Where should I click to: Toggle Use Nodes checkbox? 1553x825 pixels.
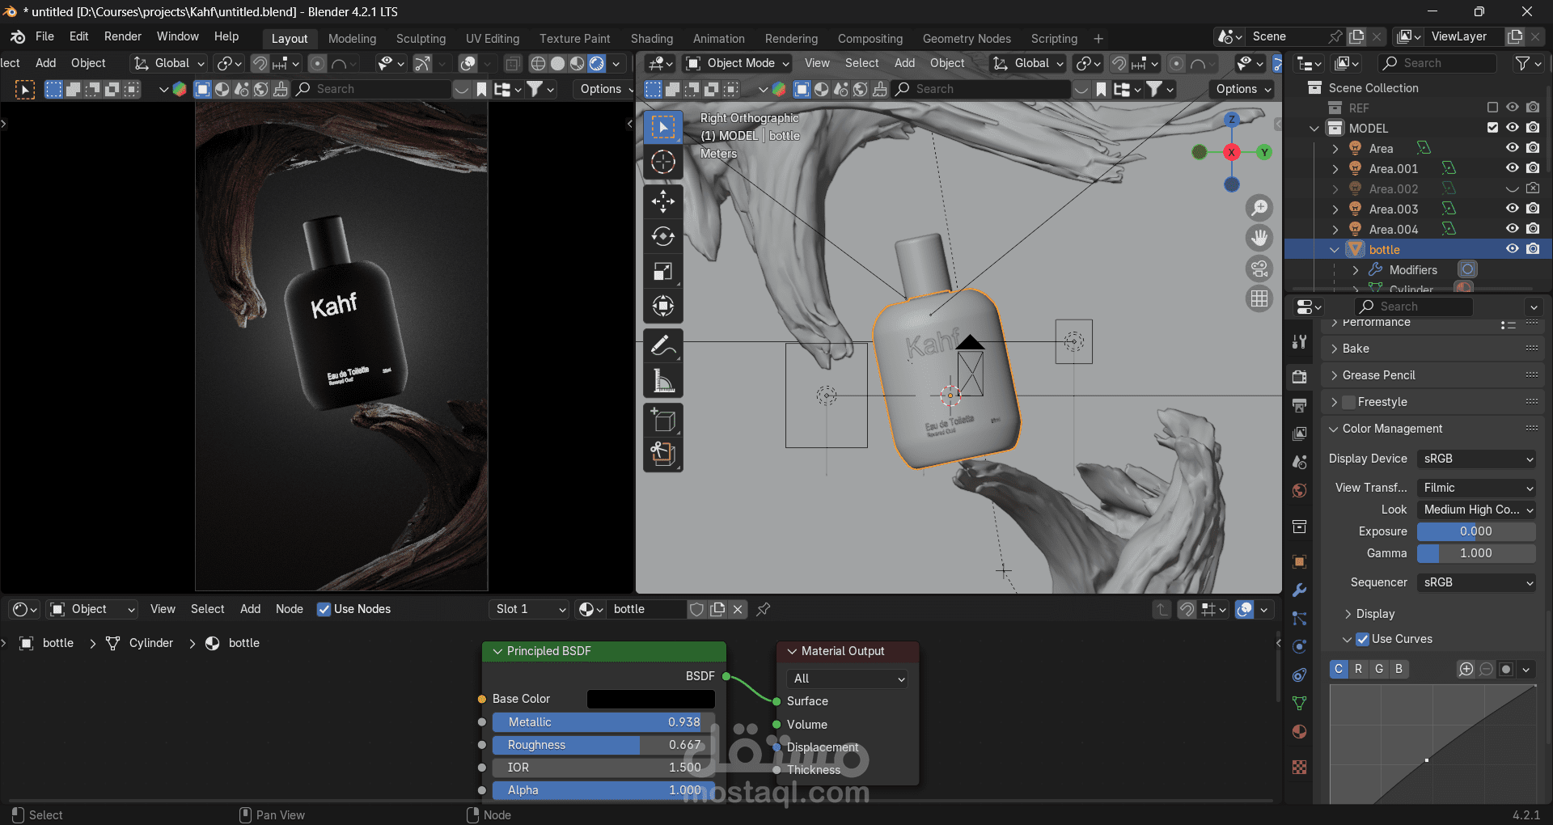324,609
